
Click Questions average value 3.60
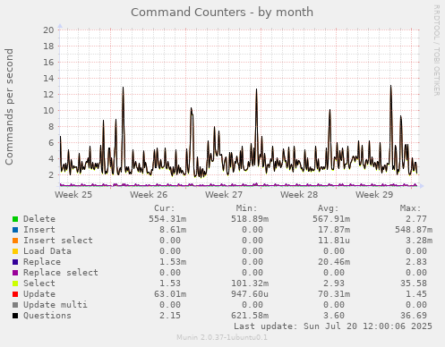(334, 316)
